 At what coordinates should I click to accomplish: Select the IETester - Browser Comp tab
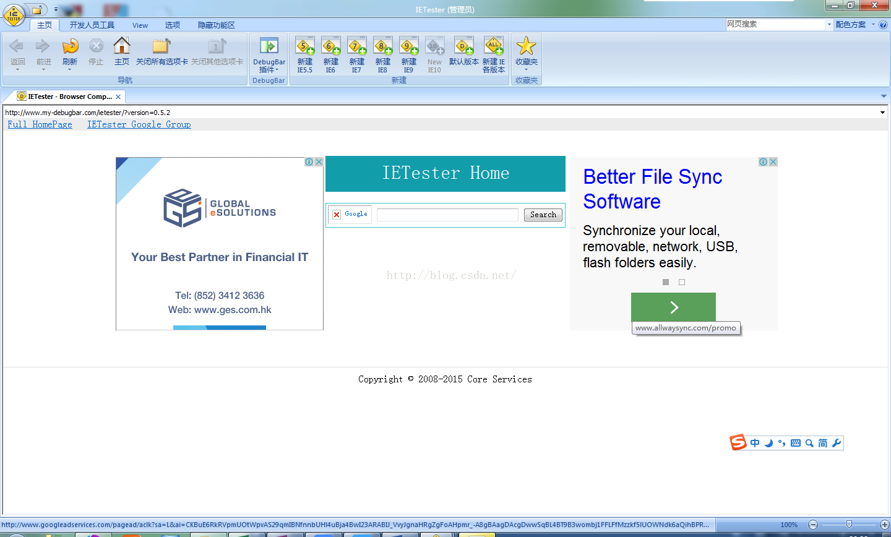pos(70,97)
